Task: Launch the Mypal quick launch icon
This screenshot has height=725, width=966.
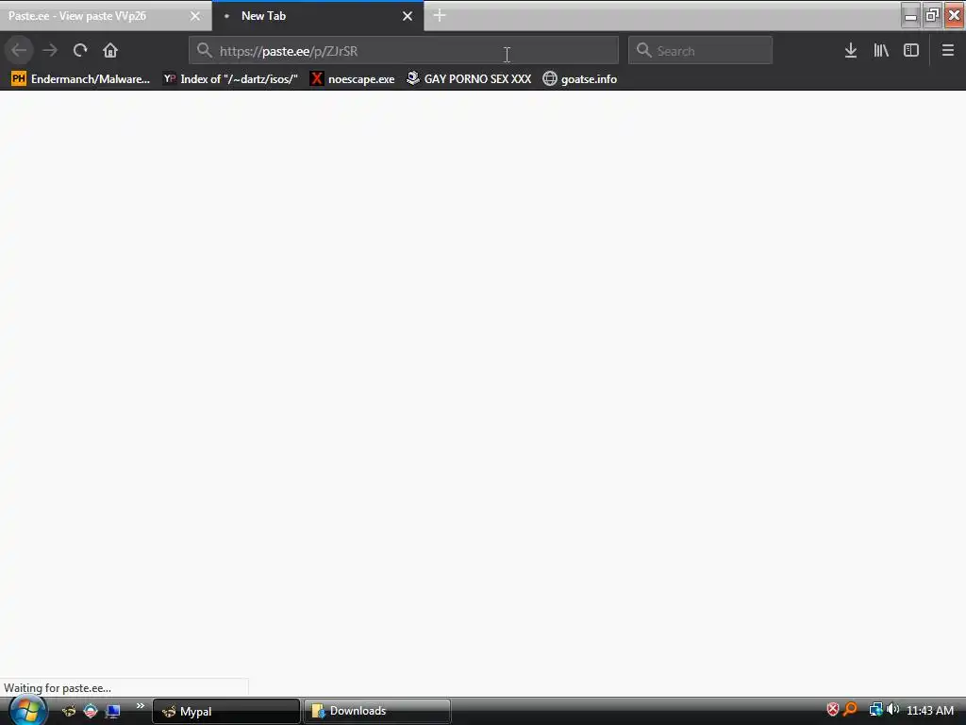Action: click(x=68, y=711)
